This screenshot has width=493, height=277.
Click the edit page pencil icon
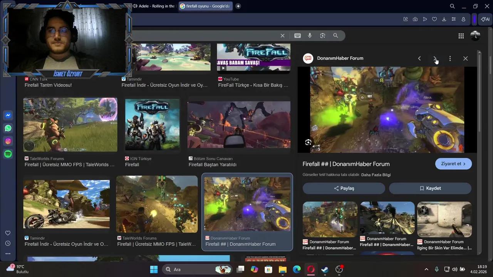[406, 19]
